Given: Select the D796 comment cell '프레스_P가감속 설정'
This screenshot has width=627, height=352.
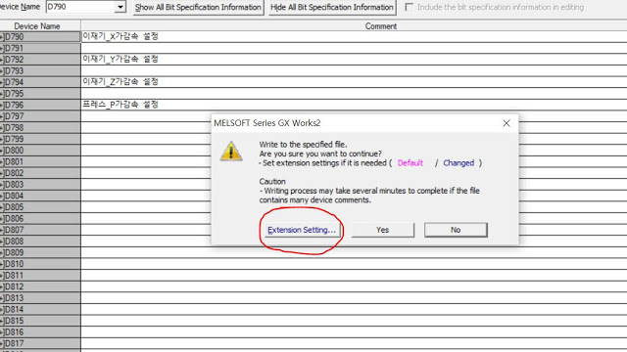Looking at the screenshot, I should pyautogui.click(x=354, y=105).
